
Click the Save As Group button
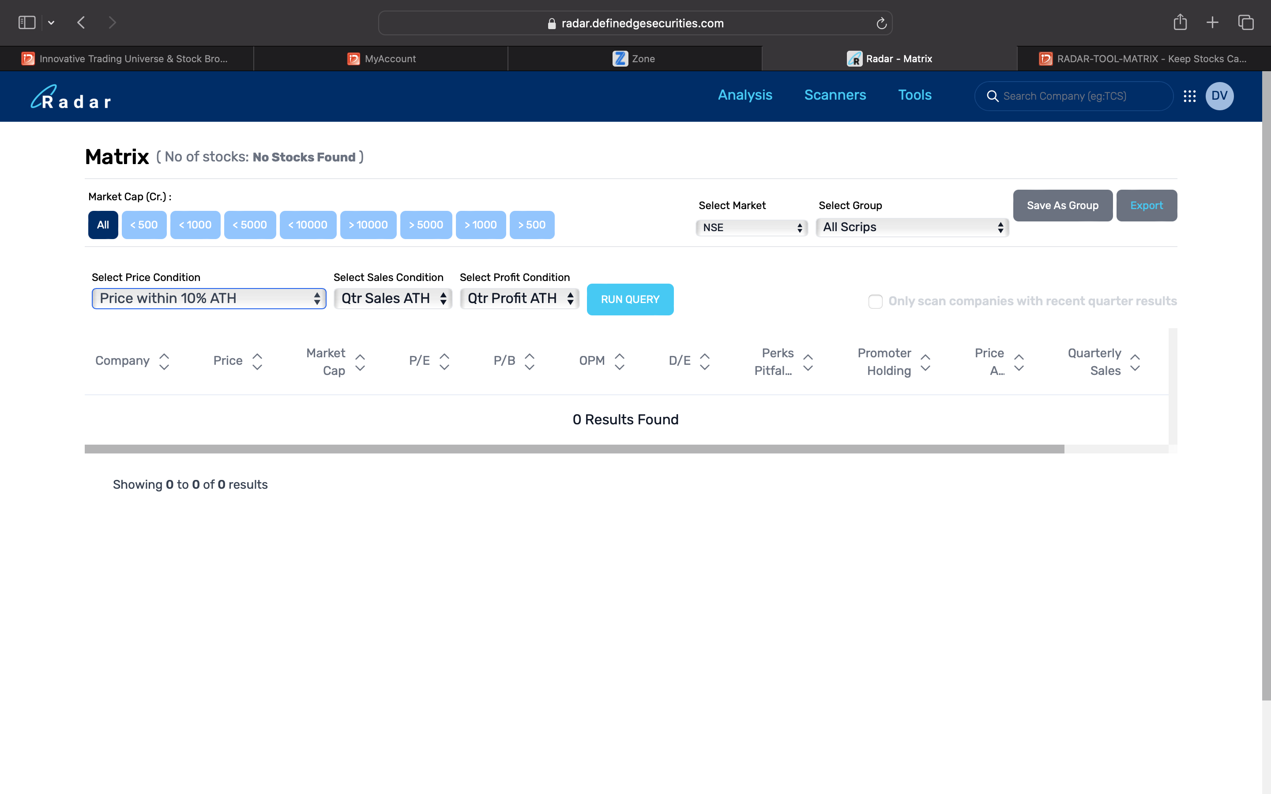click(x=1062, y=205)
